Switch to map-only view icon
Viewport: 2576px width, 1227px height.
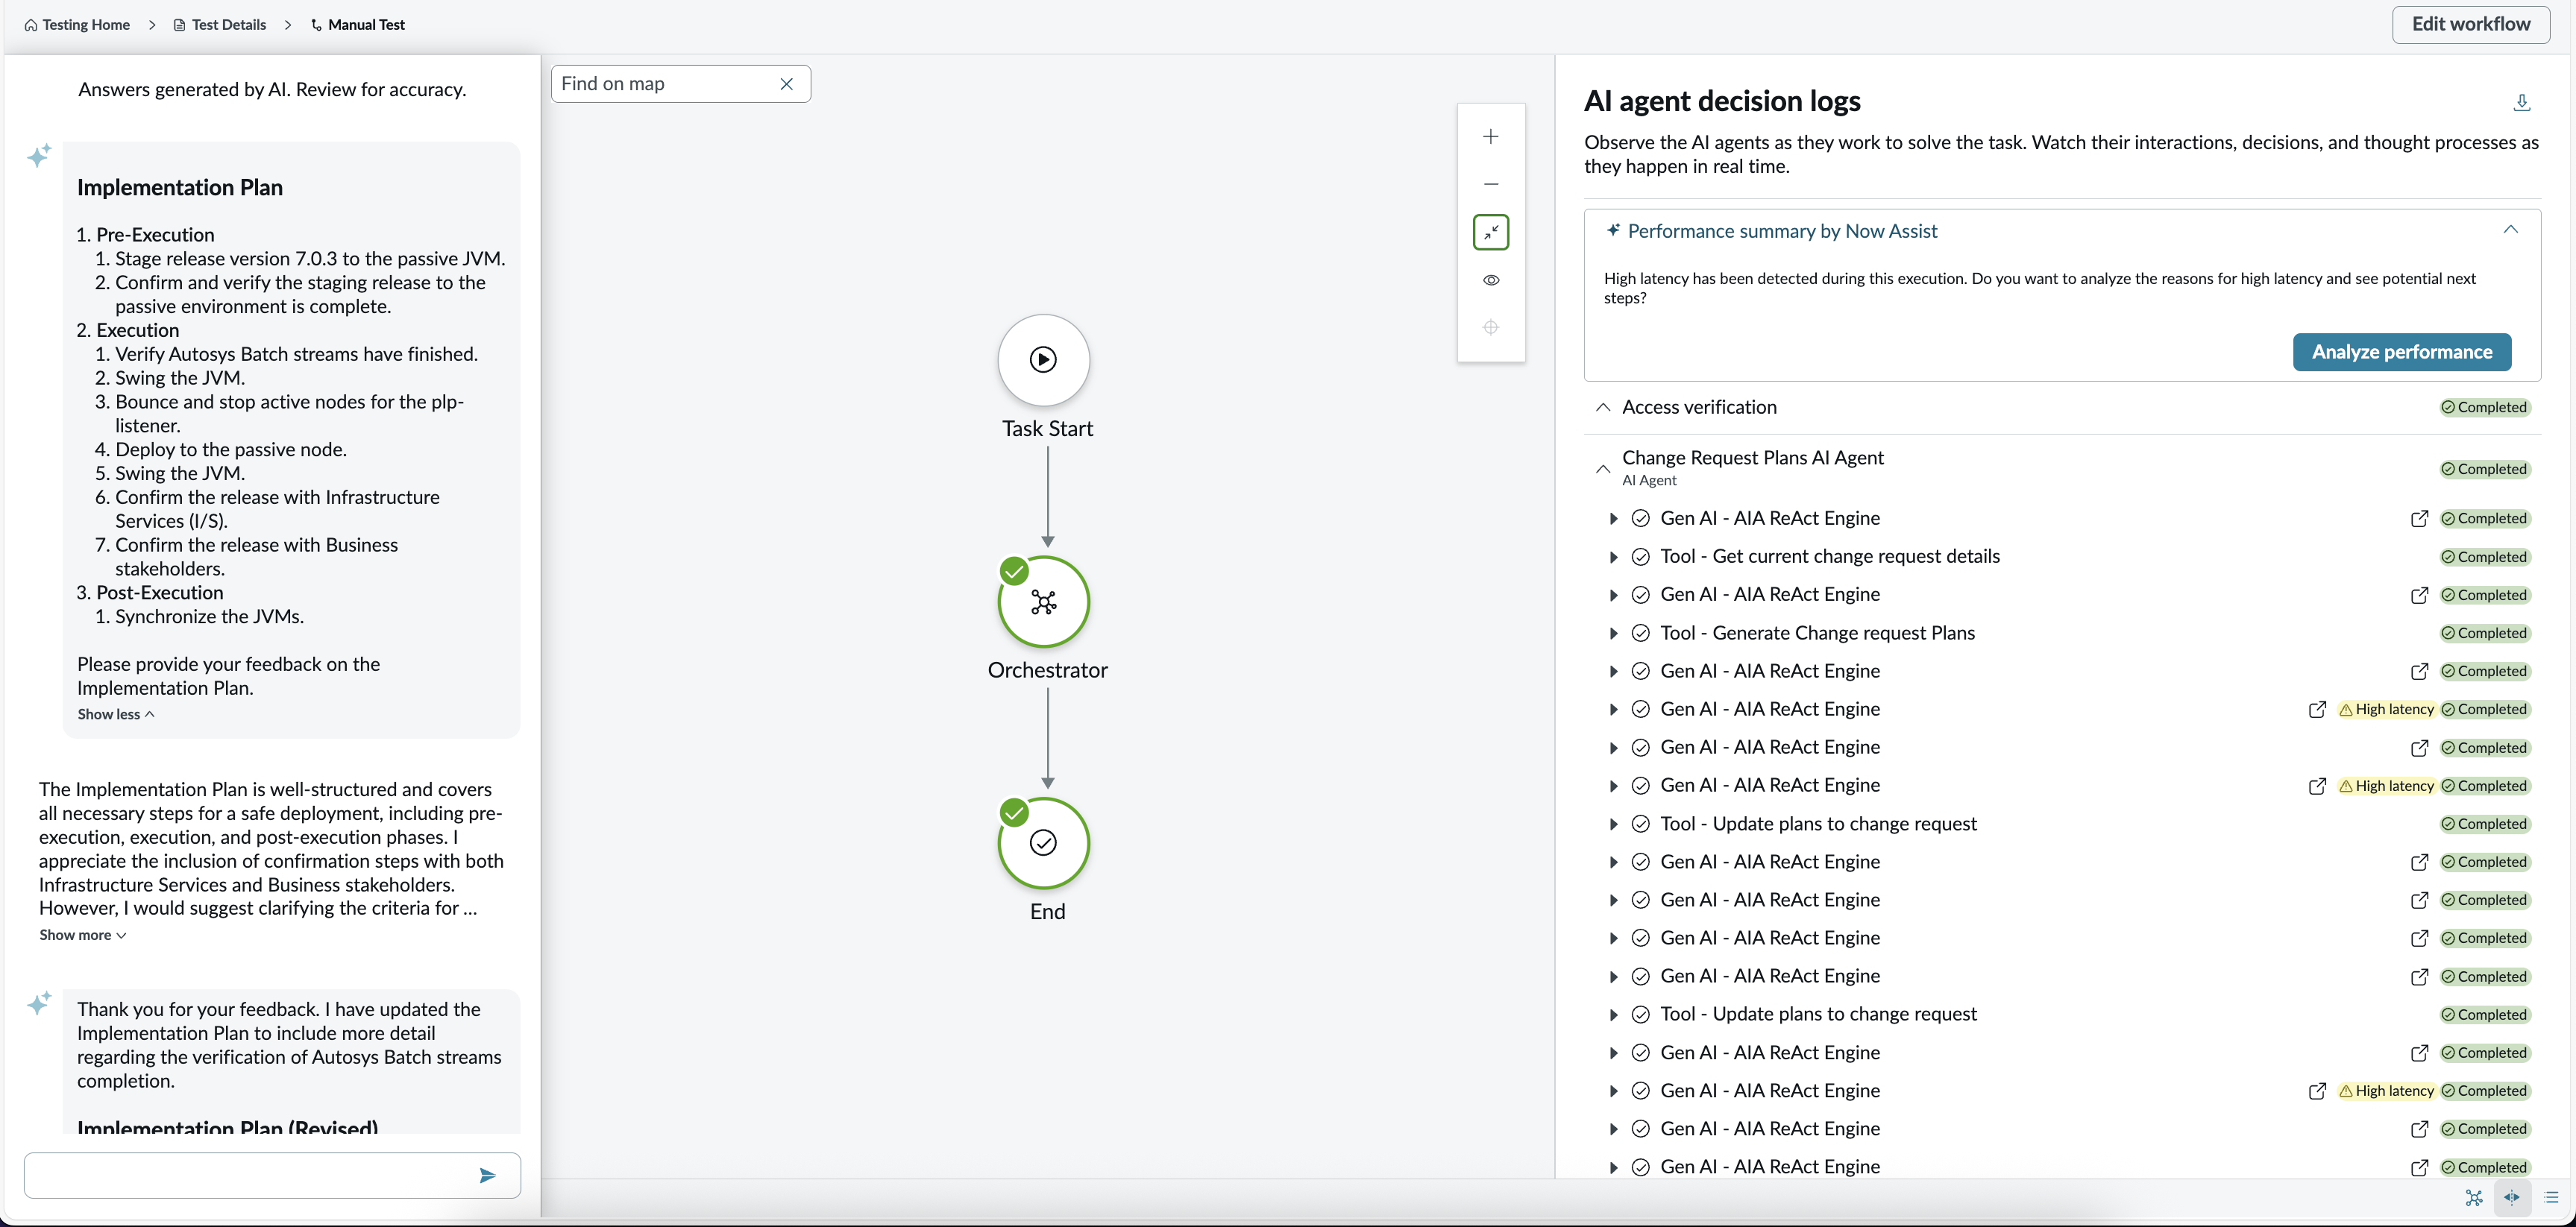pos(2474,1197)
